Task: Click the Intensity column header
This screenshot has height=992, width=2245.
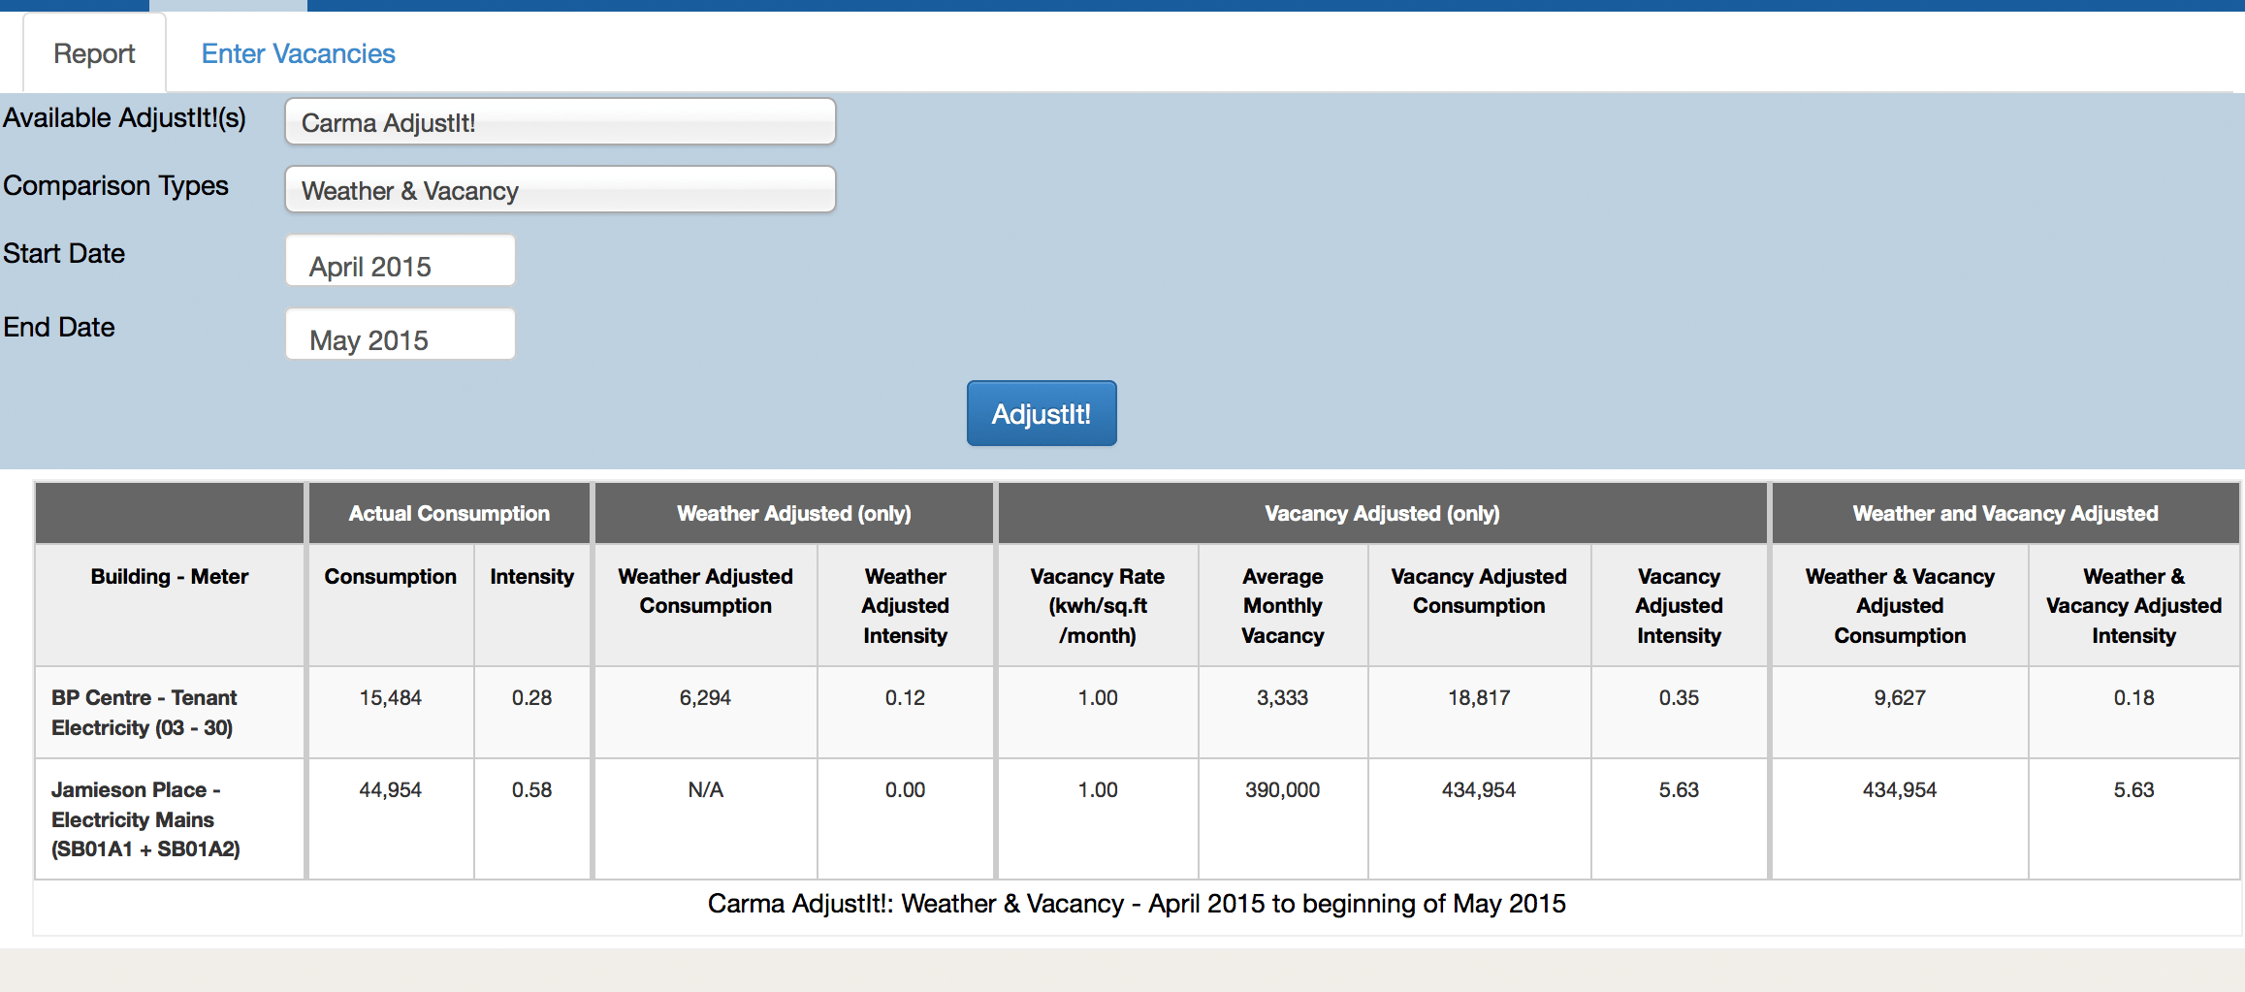Action: (531, 575)
